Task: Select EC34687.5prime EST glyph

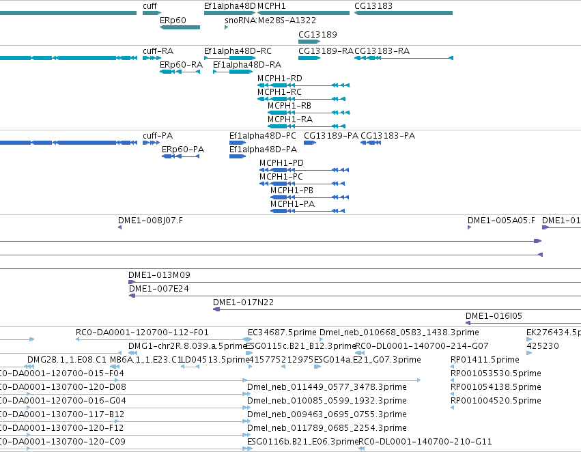Action: [x=249, y=339]
